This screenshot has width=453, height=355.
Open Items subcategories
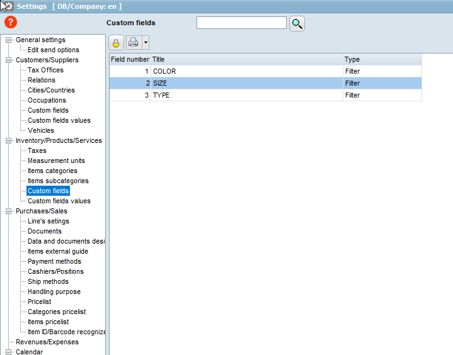[58, 181]
